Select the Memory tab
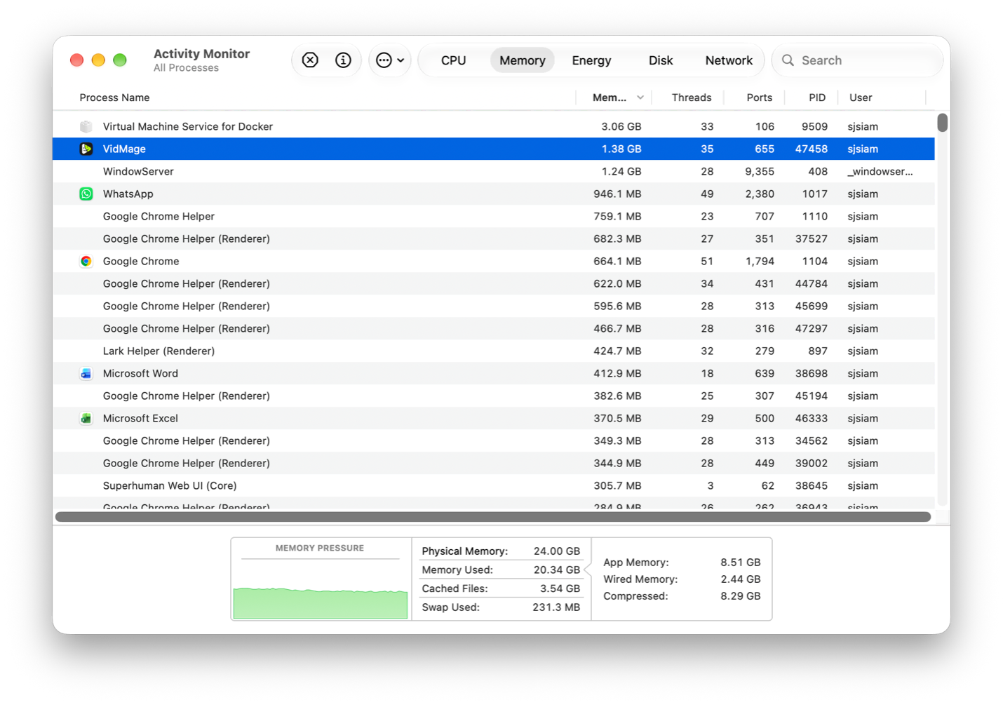Image resolution: width=1003 pixels, height=707 pixels. 523,60
